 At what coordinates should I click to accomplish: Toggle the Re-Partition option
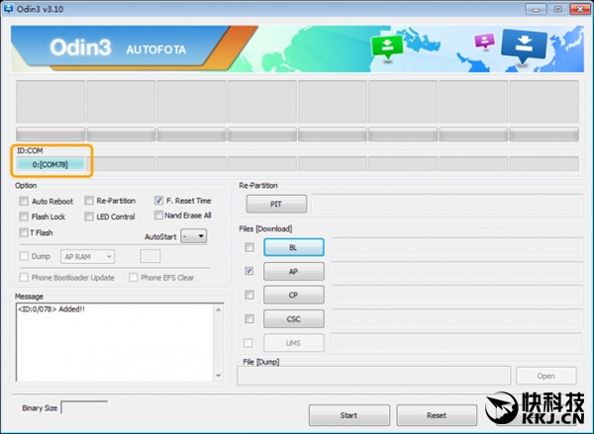pos(89,201)
